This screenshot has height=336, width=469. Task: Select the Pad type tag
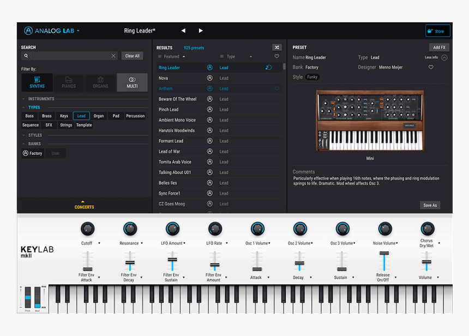coord(116,116)
